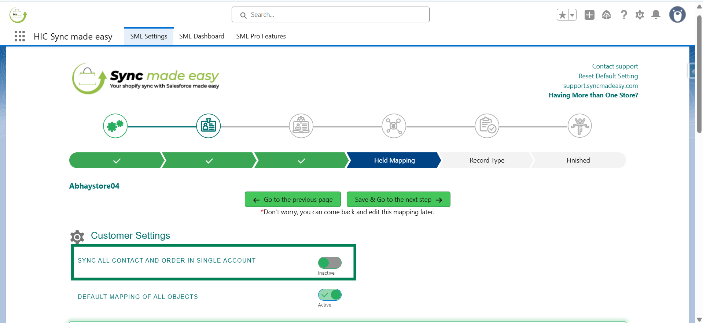Focus the global Search field
703x323 pixels.
[331, 15]
